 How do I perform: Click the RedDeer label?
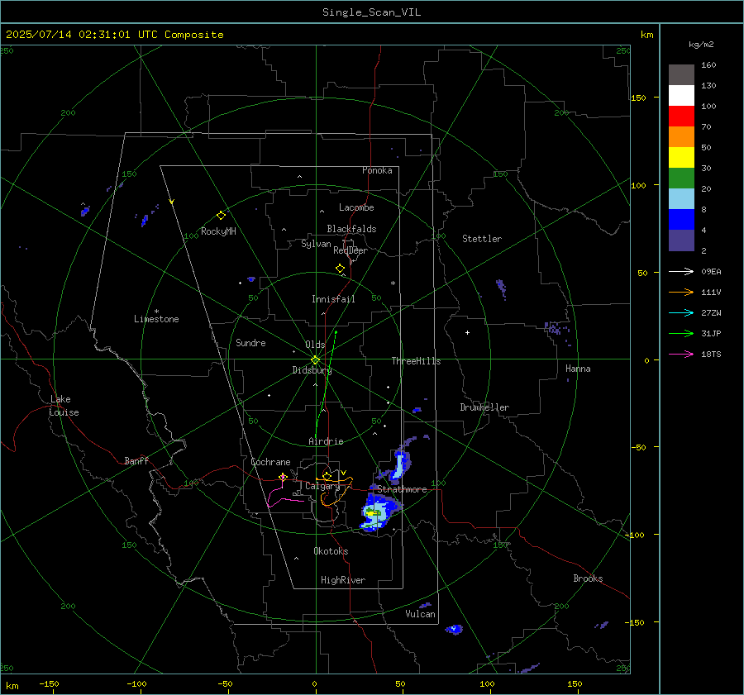[351, 250]
